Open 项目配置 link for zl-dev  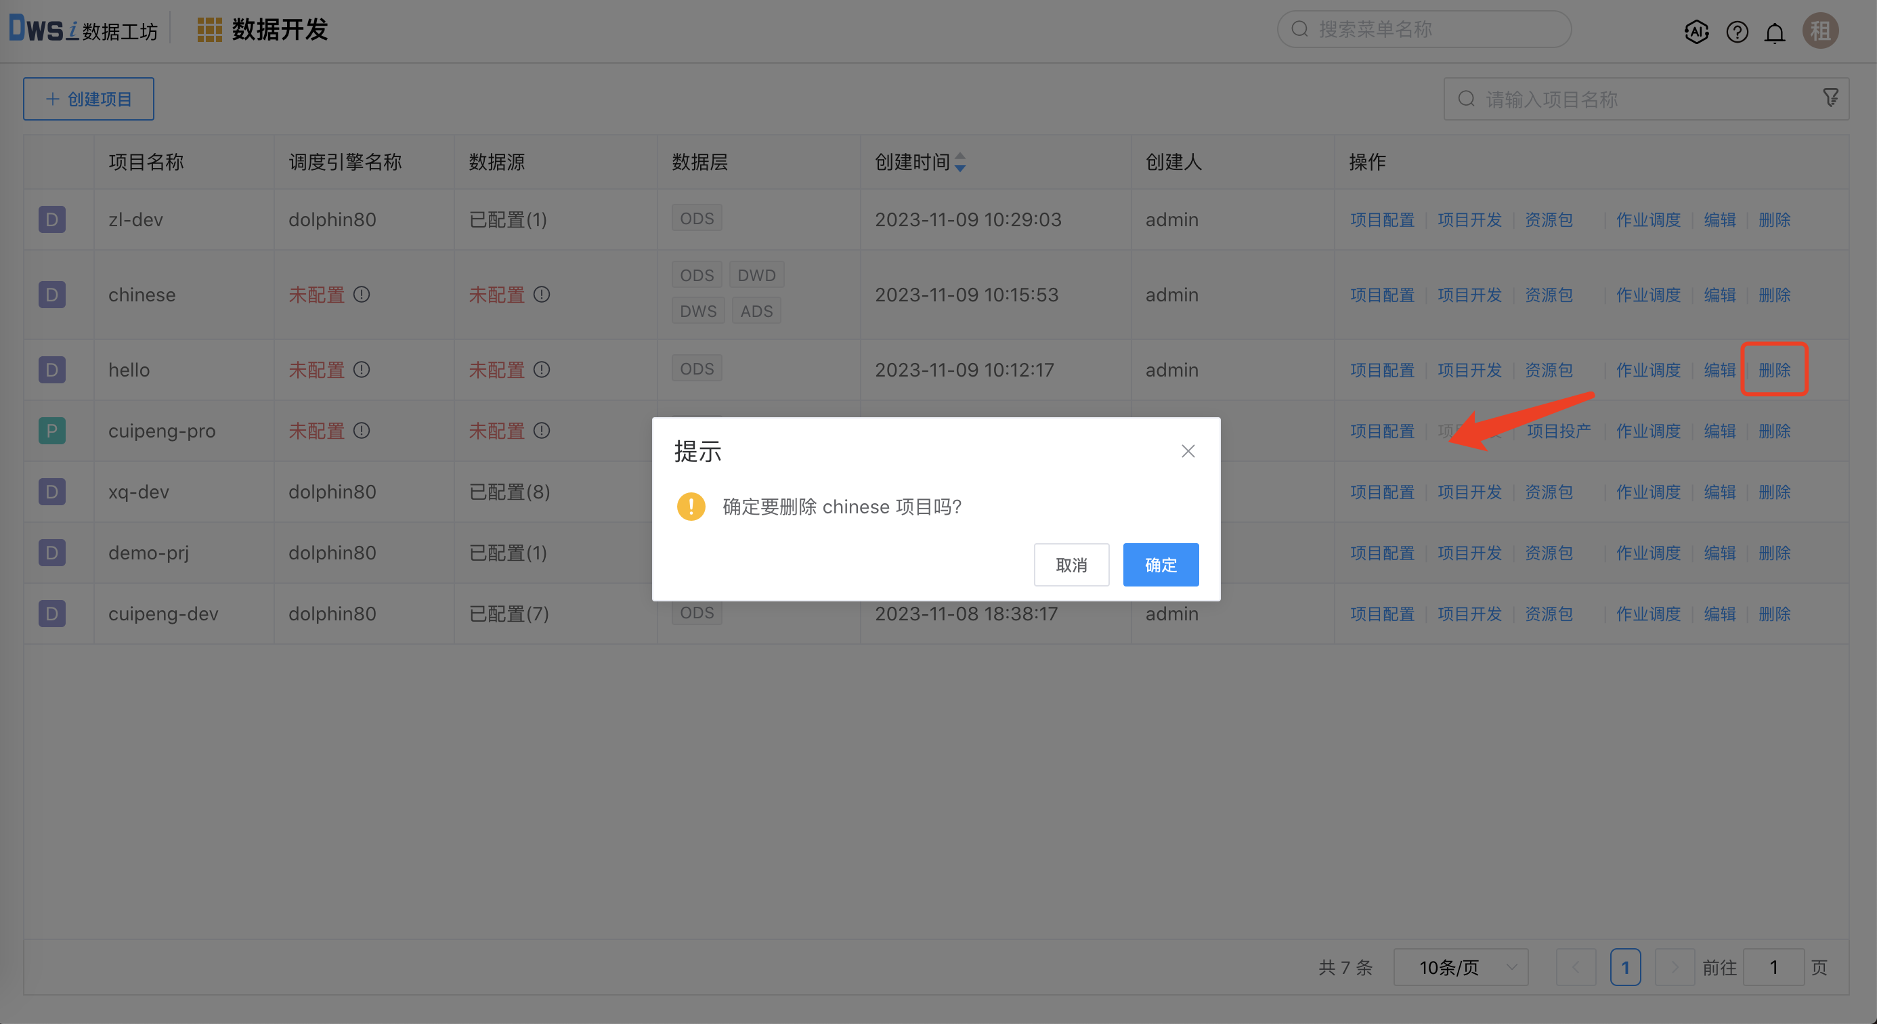(x=1381, y=219)
